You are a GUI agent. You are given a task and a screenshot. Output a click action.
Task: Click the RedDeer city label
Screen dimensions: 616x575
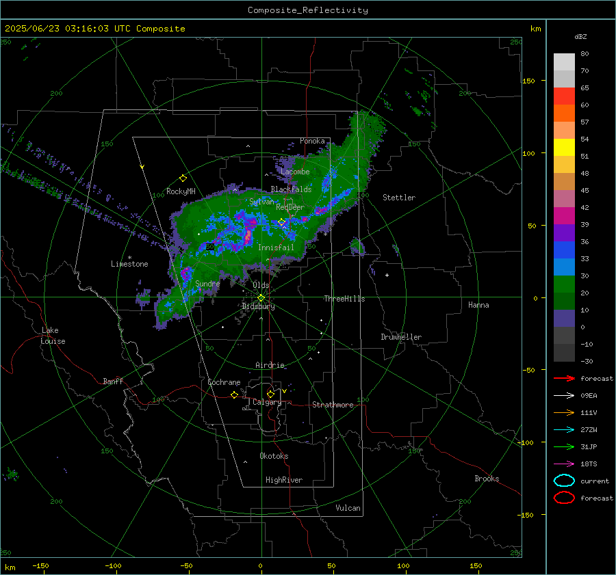click(290, 207)
